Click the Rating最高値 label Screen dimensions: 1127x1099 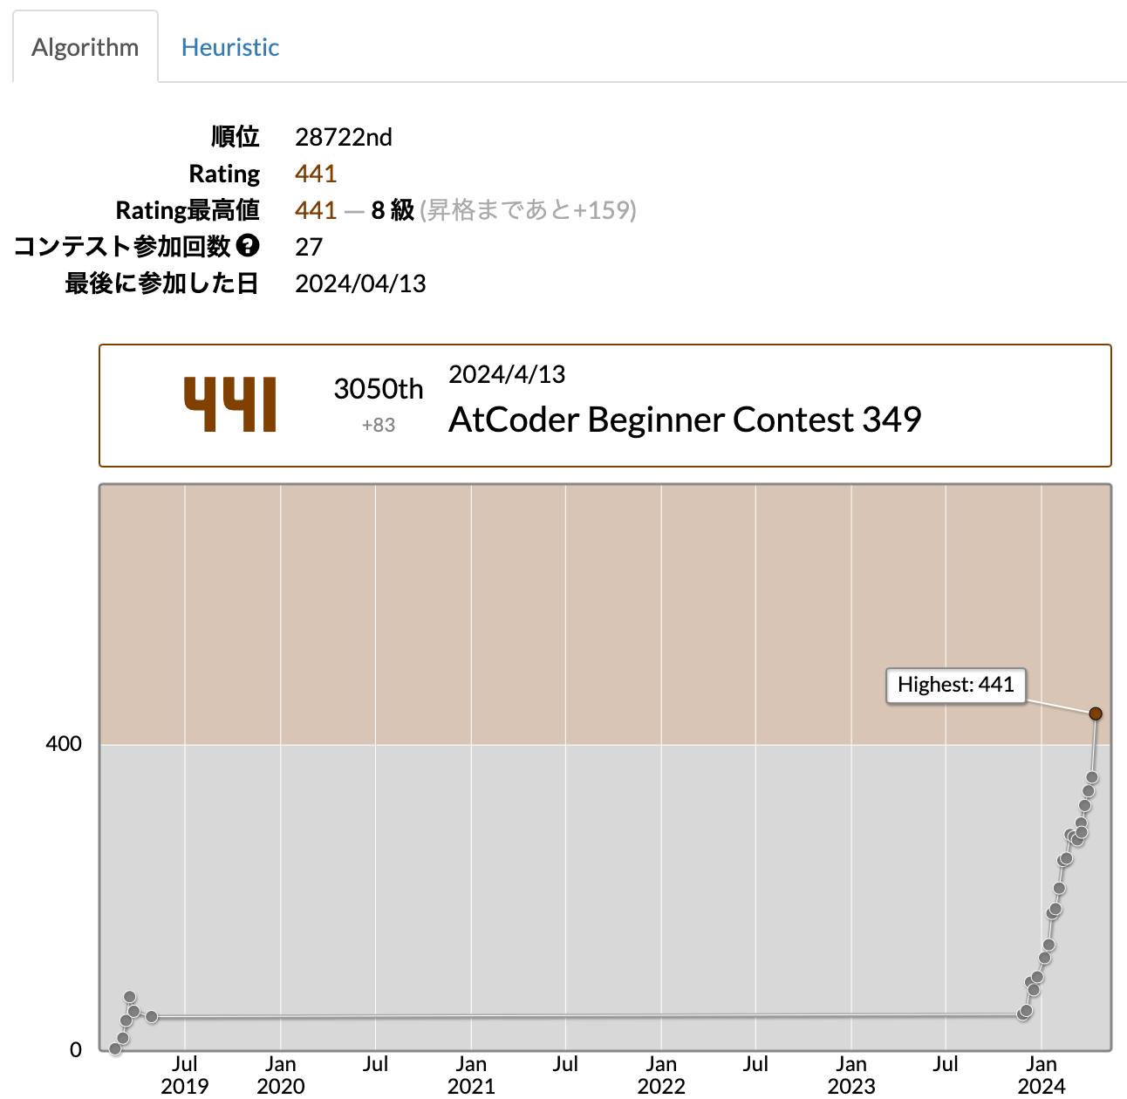click(188, 210)
